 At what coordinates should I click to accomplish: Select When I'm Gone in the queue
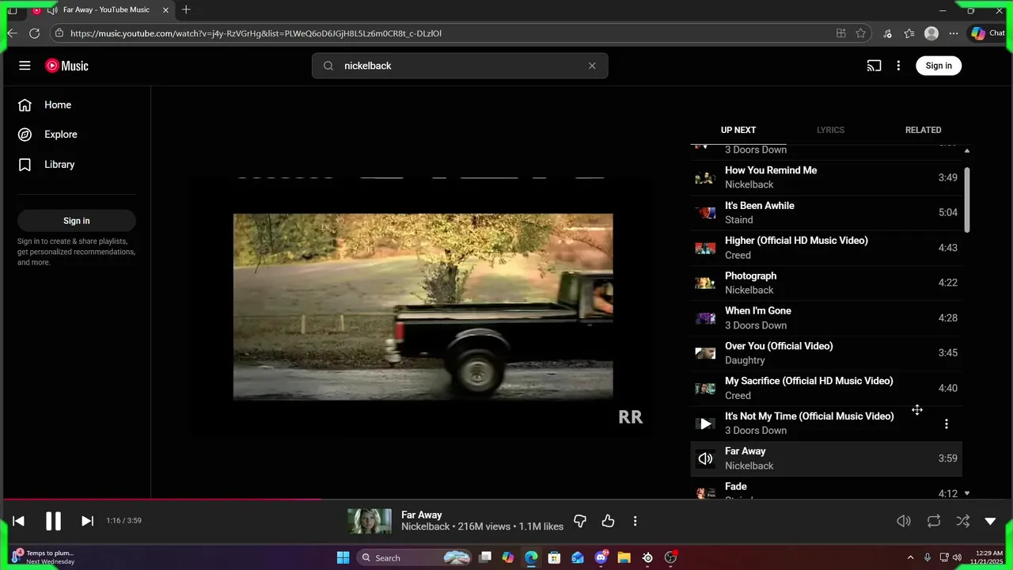click(826, 317)
